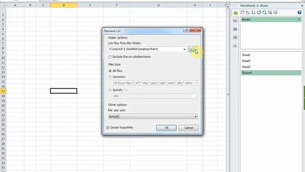Select Book1 in the workbook list
This screenshot has width=305, height=172.
pos(271,20)
